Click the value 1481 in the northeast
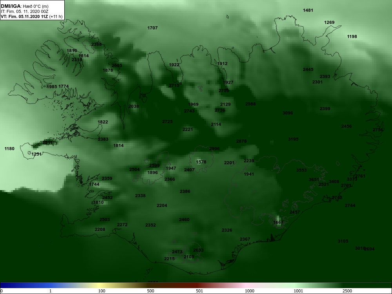392x294 pixels. click(x=308, y=10)
